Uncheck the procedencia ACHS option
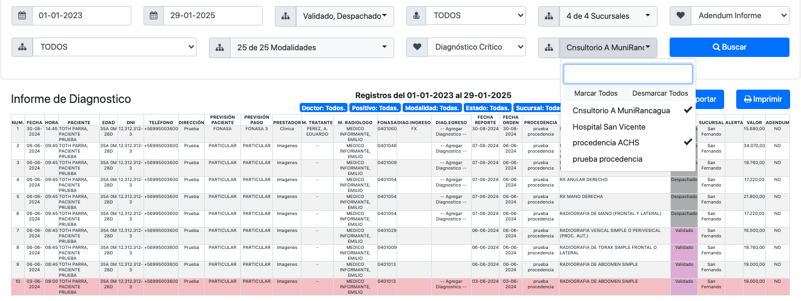 tap(628, 143)
